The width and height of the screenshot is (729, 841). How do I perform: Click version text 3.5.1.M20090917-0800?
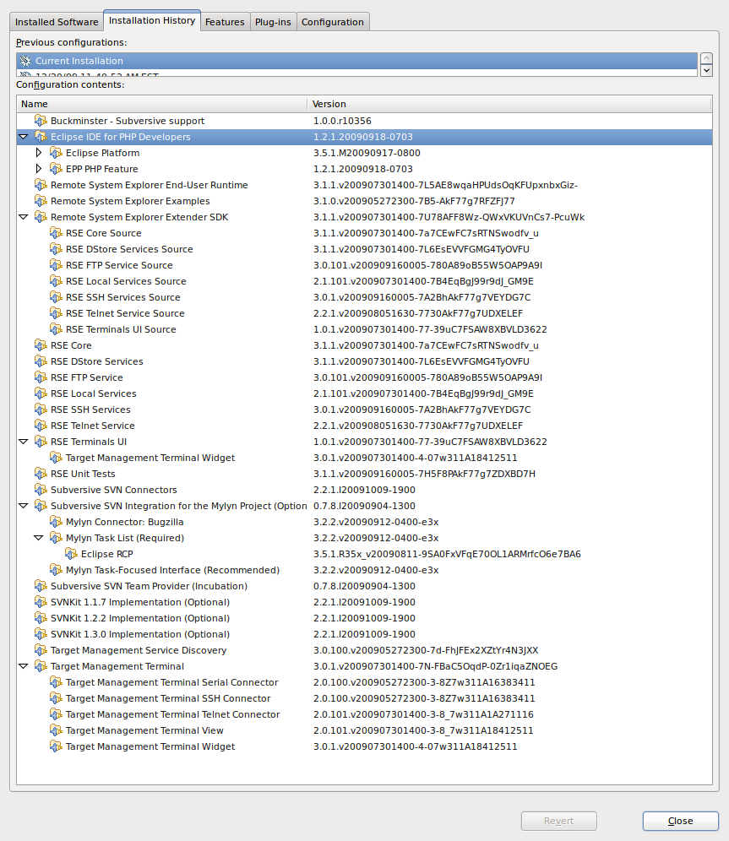(x=367, y=153)
